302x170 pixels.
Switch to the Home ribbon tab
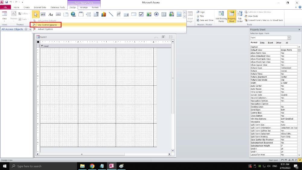pos(16,7)
